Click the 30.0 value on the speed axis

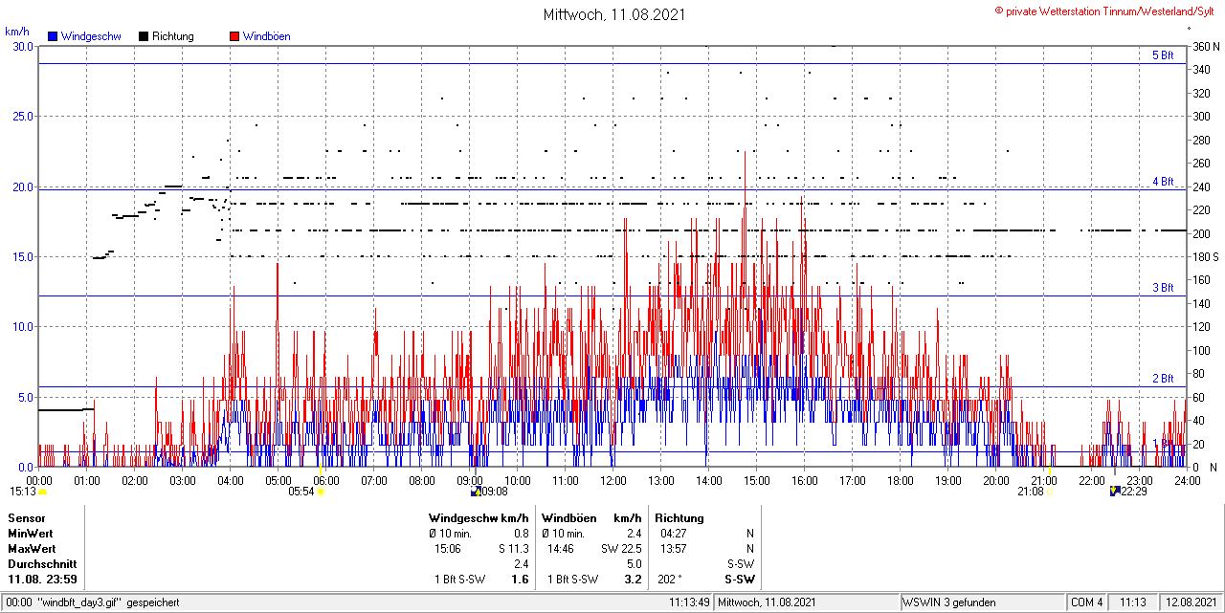click(x=23, y=46)
